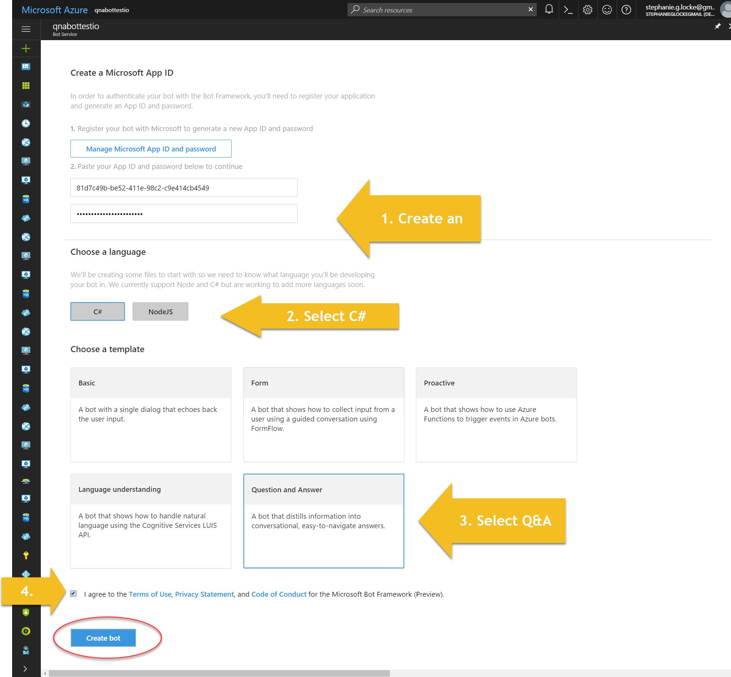This screenshot has width=731, height=677.
Task: Select the C# language option
Action: tap(98, 311)
